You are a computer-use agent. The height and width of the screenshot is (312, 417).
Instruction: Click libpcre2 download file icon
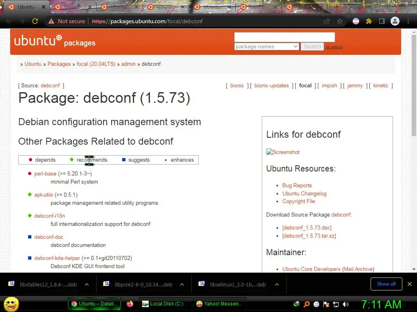pyautogui.click(x=106, y=284)
